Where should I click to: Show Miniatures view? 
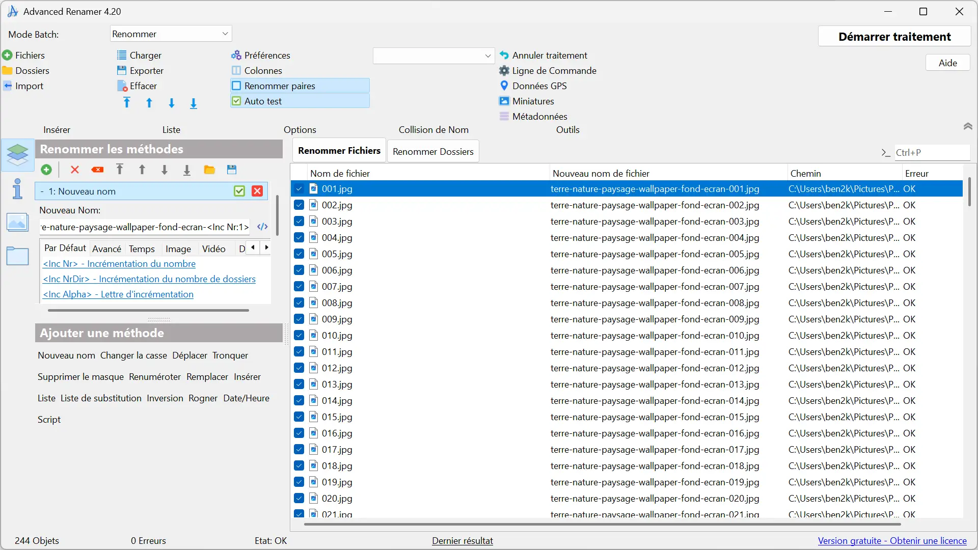[x=527, y=101]
